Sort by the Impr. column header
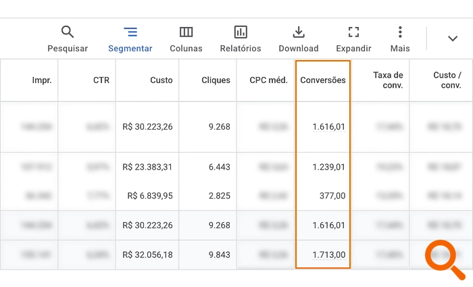This screenshot has width=473, height=287. pos(42,80)
